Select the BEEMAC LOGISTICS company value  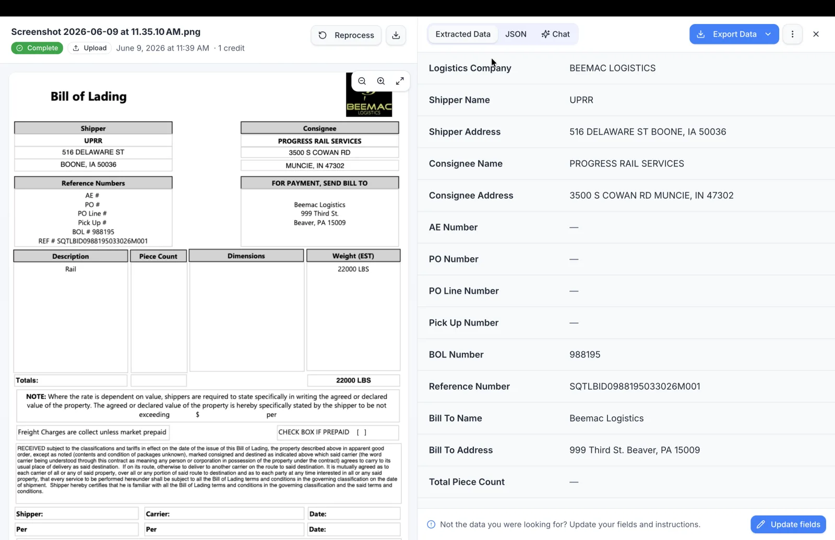tap(613, 68)
